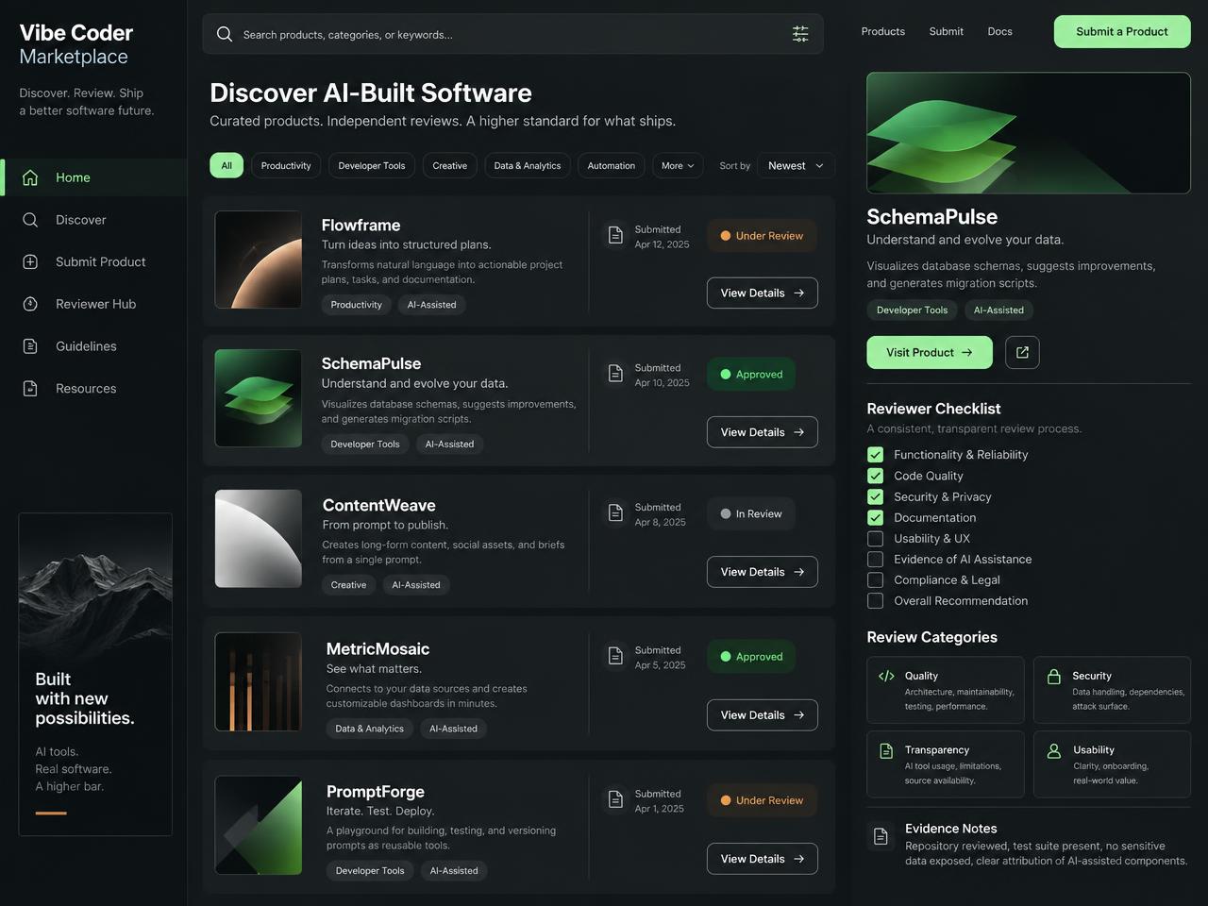
Task: Check Evidence of AI Assistance checkbox
Action: click(876, 559)
